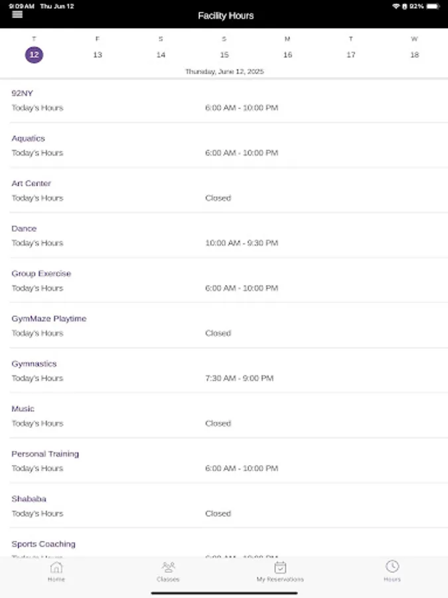This screenshot has width=448, height=598.
Task: Open the 92NY facility entry
Action: point(224,100)
